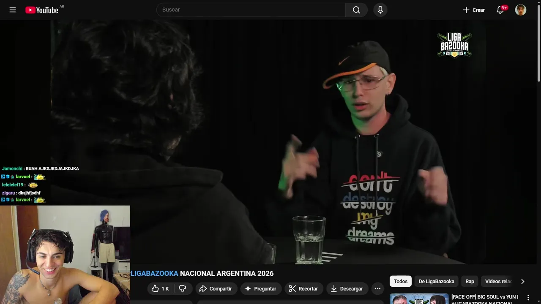This screenshot has height=304, width=541.
Task: Select the Rap filter chip
Action: tap(470, 281)
